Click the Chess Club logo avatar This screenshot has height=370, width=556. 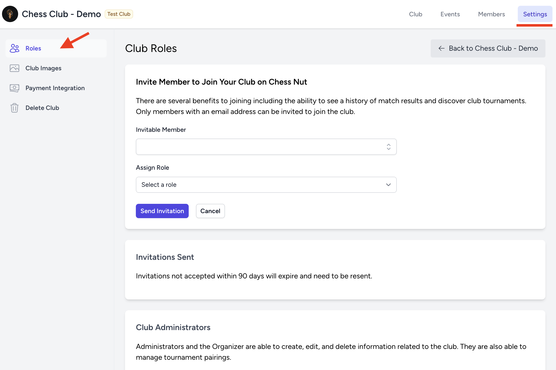coord(10,14)
